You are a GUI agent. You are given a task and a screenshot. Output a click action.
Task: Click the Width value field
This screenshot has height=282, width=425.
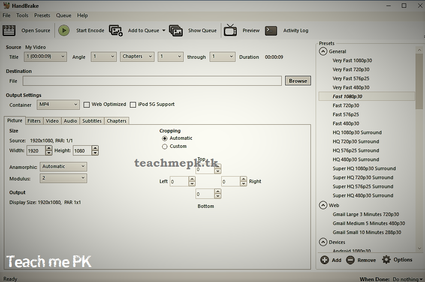[36, 150]
